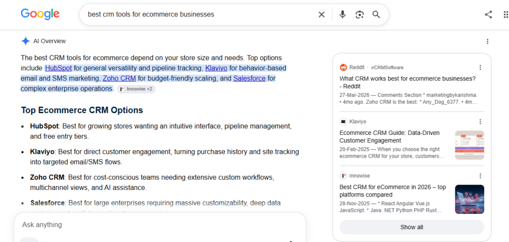Click the Klaviyo article thumbnail image

[469, 145]
